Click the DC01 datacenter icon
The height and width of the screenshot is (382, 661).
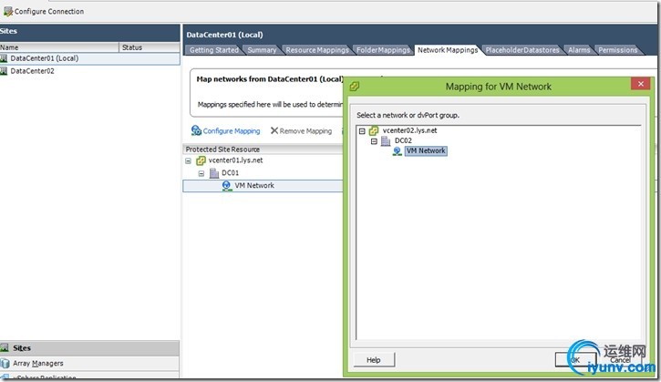[x=214, y=173]
